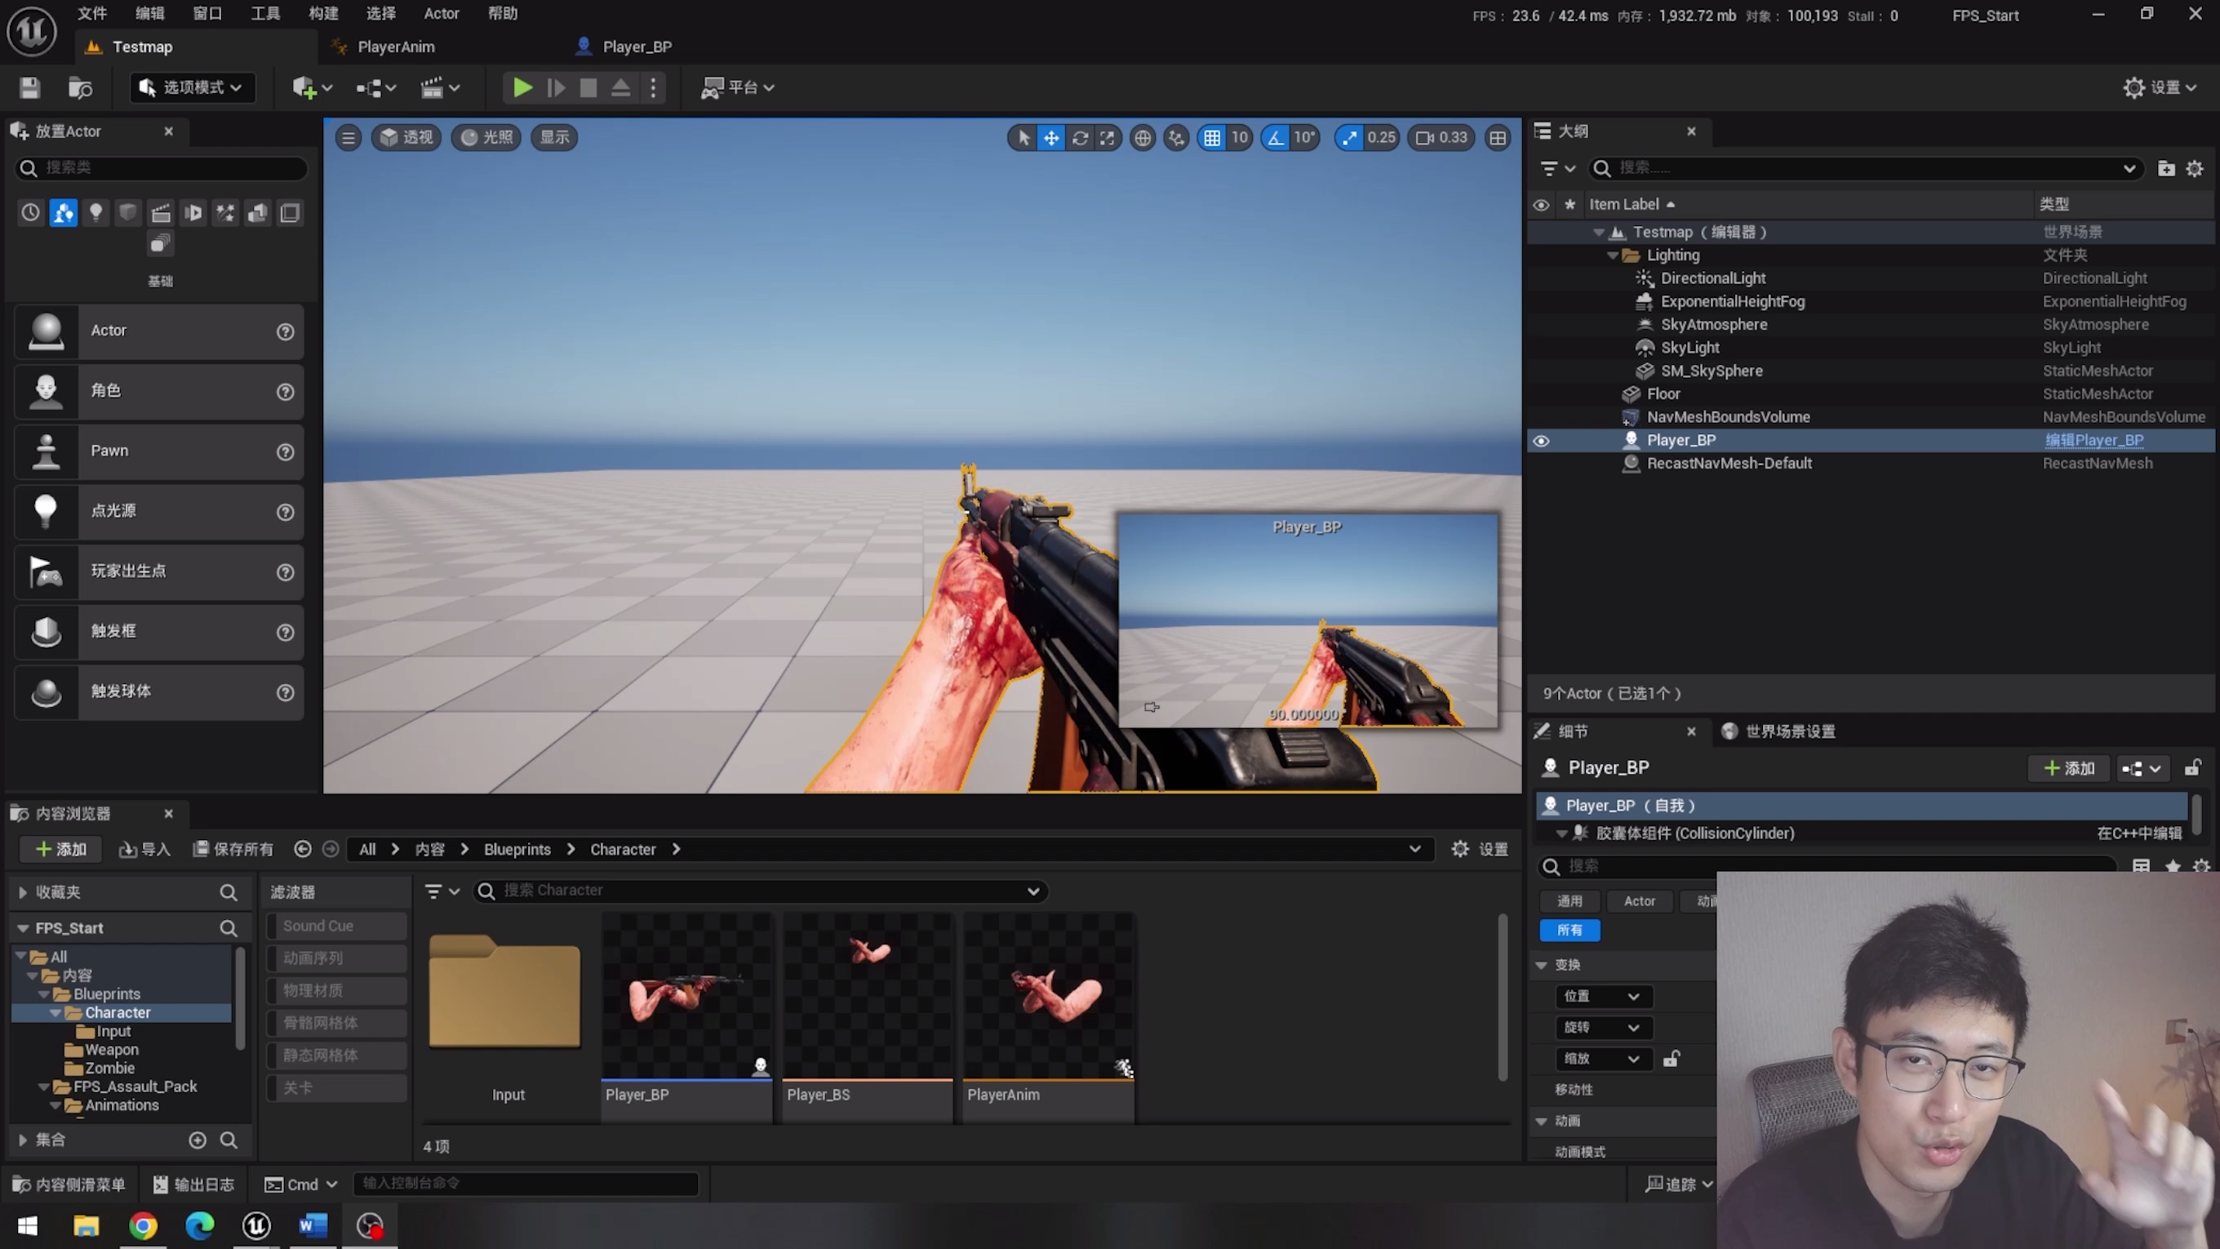This screenshot has width=2220, height=1249.
Task: Open Chrome from Windows taskbar
Action: (x=143, y=1225)
